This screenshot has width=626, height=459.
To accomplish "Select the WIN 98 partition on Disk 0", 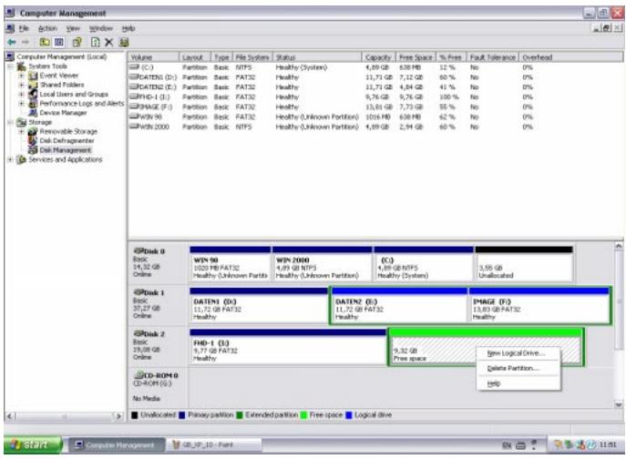I will point(231,264).
